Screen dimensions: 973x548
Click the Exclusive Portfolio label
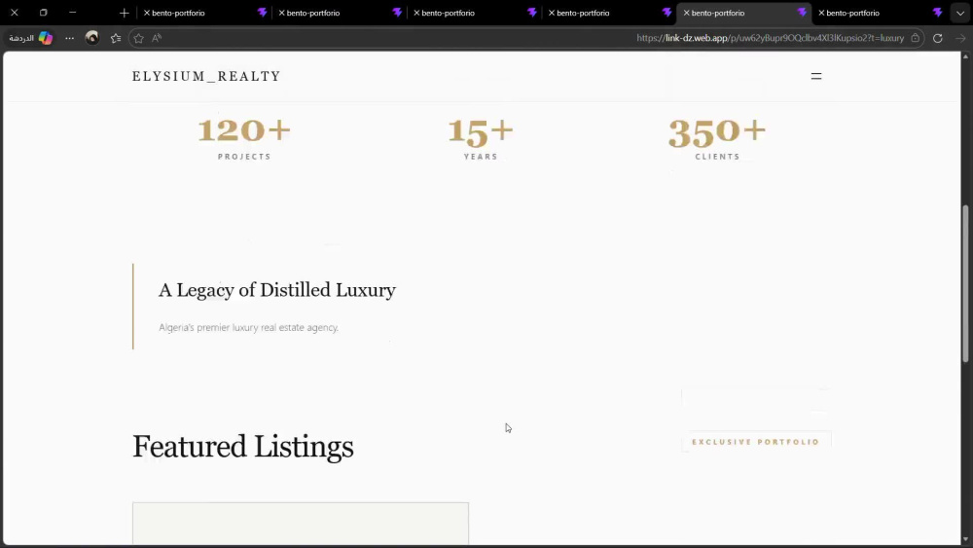[756, 442]
